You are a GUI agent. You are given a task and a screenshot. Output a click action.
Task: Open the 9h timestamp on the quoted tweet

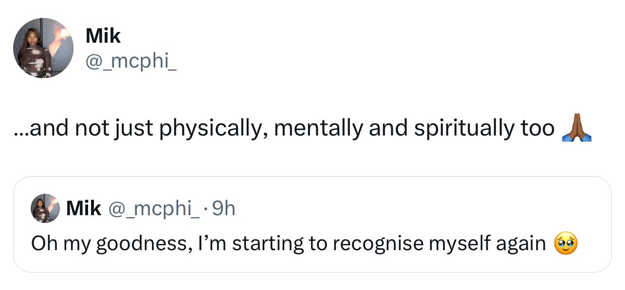pyautogui.click(x=224, y=208)
